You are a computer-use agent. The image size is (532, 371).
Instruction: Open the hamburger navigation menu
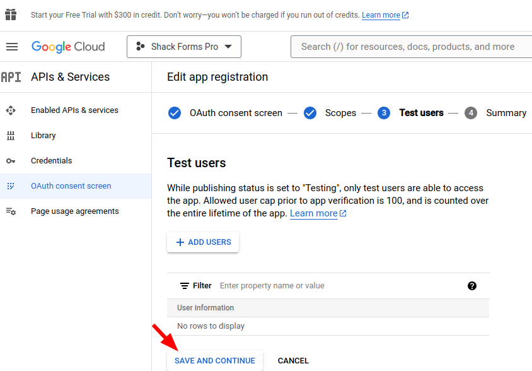[x=12, y=47]
